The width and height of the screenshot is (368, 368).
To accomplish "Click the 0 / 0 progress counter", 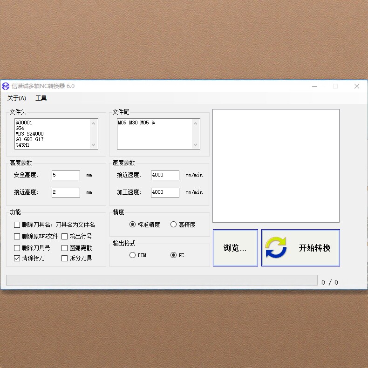I will coord(329,282).
